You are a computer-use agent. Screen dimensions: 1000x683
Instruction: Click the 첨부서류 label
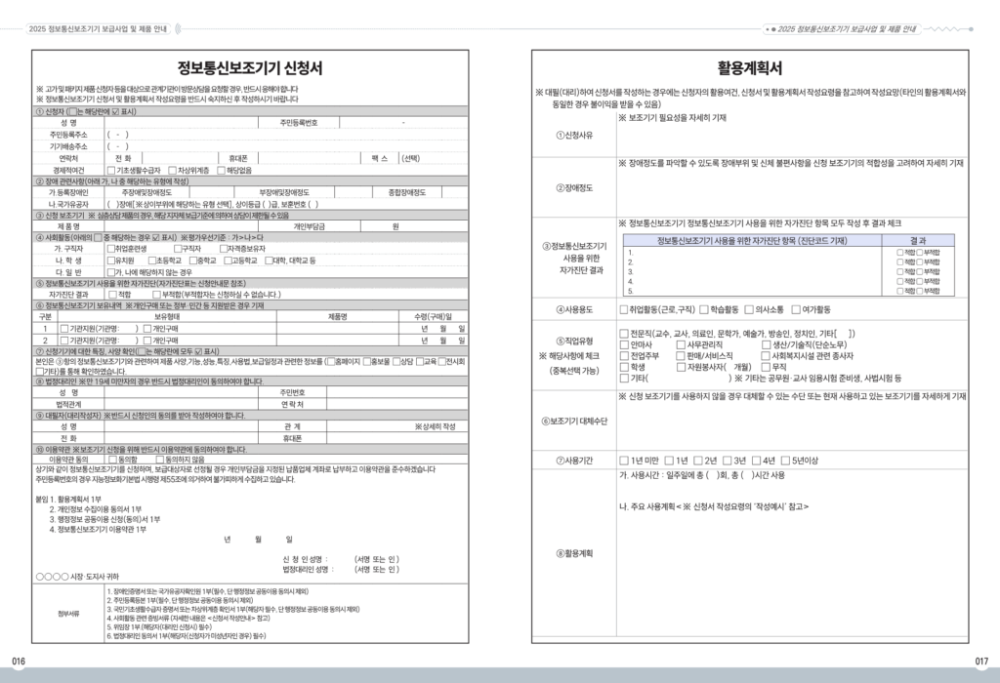(x=68, y=614)
